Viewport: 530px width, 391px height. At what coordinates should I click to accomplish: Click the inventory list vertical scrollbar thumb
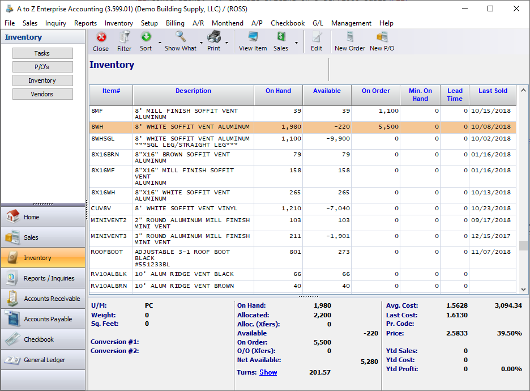(x=523, y=245)
